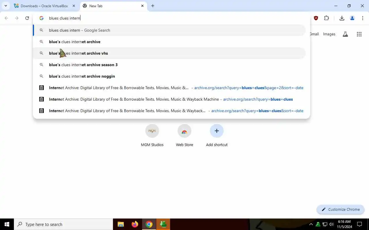Open a new tab with plus button
This screenshot has height=230, width=369.
tap(153, 6)
